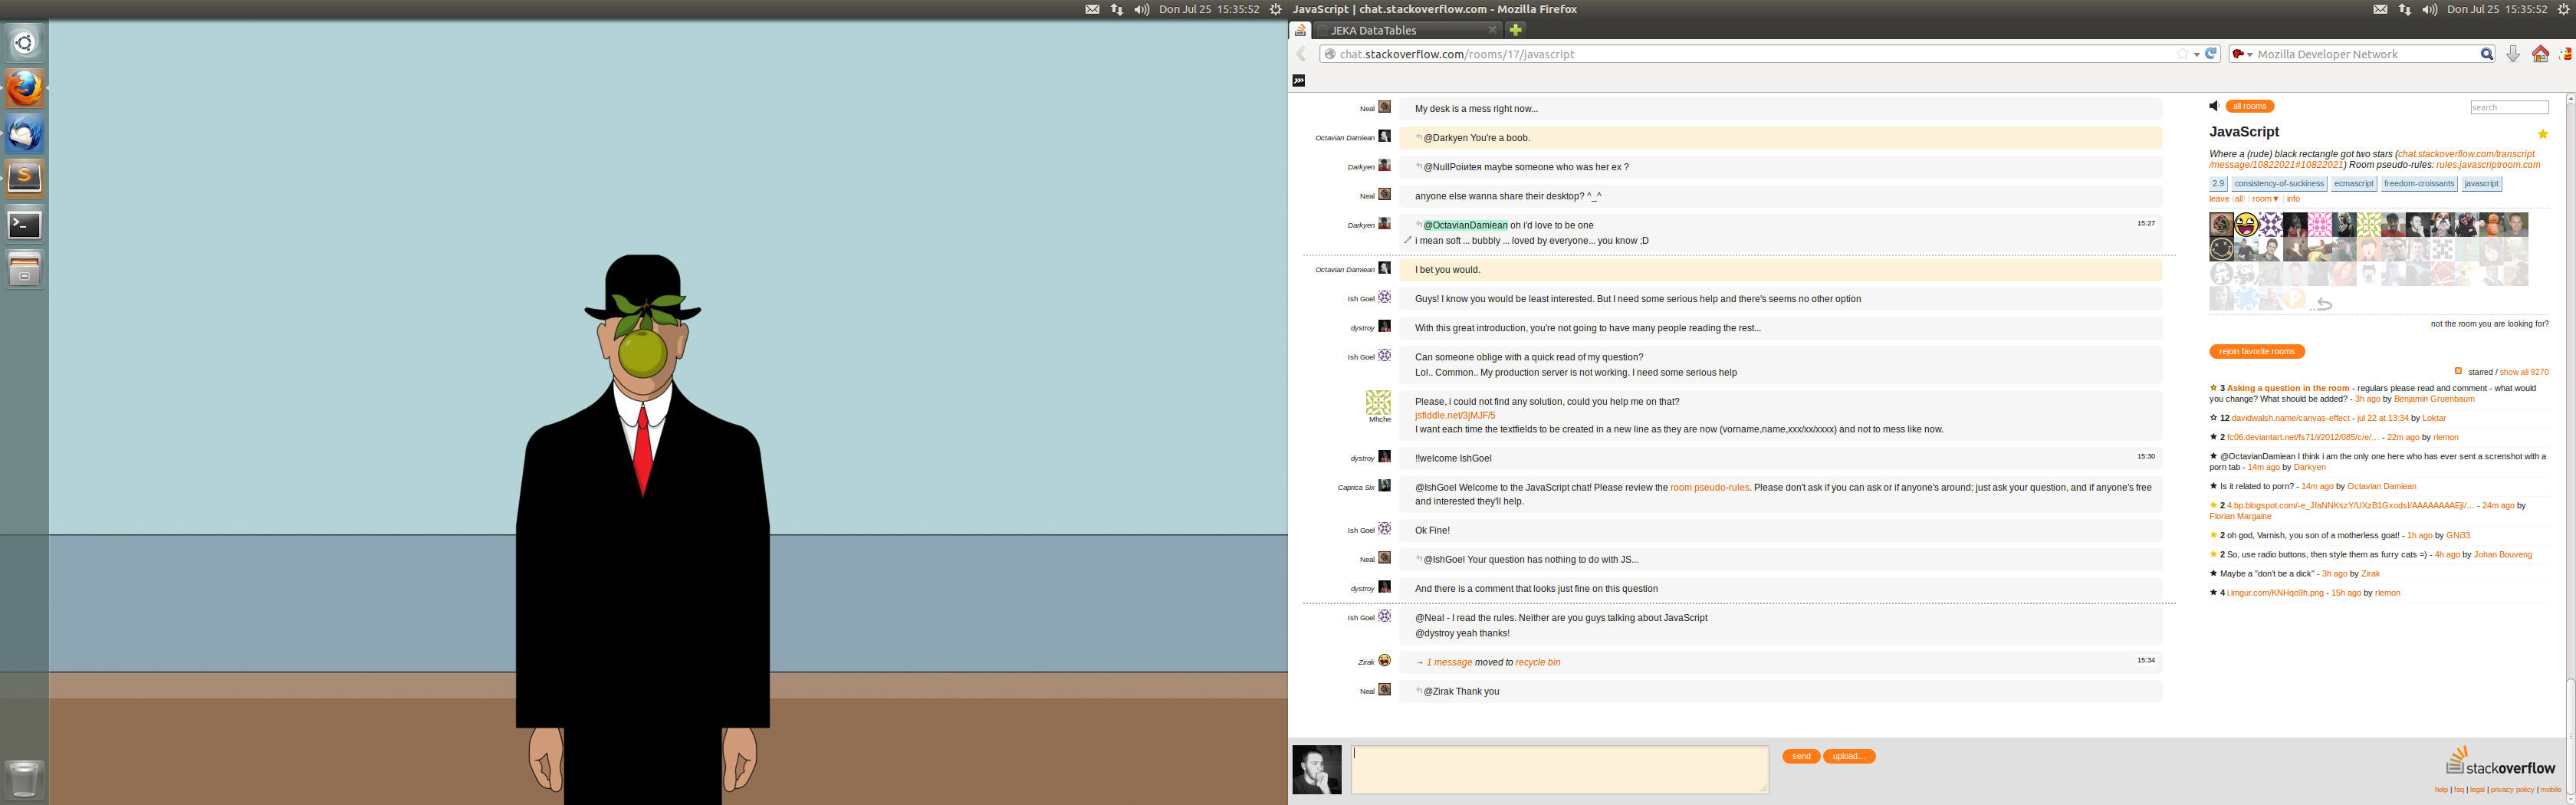This screenshot has width=2576, height=805.
Task: Open the file manager launcher icon
Action: point(24,270)
